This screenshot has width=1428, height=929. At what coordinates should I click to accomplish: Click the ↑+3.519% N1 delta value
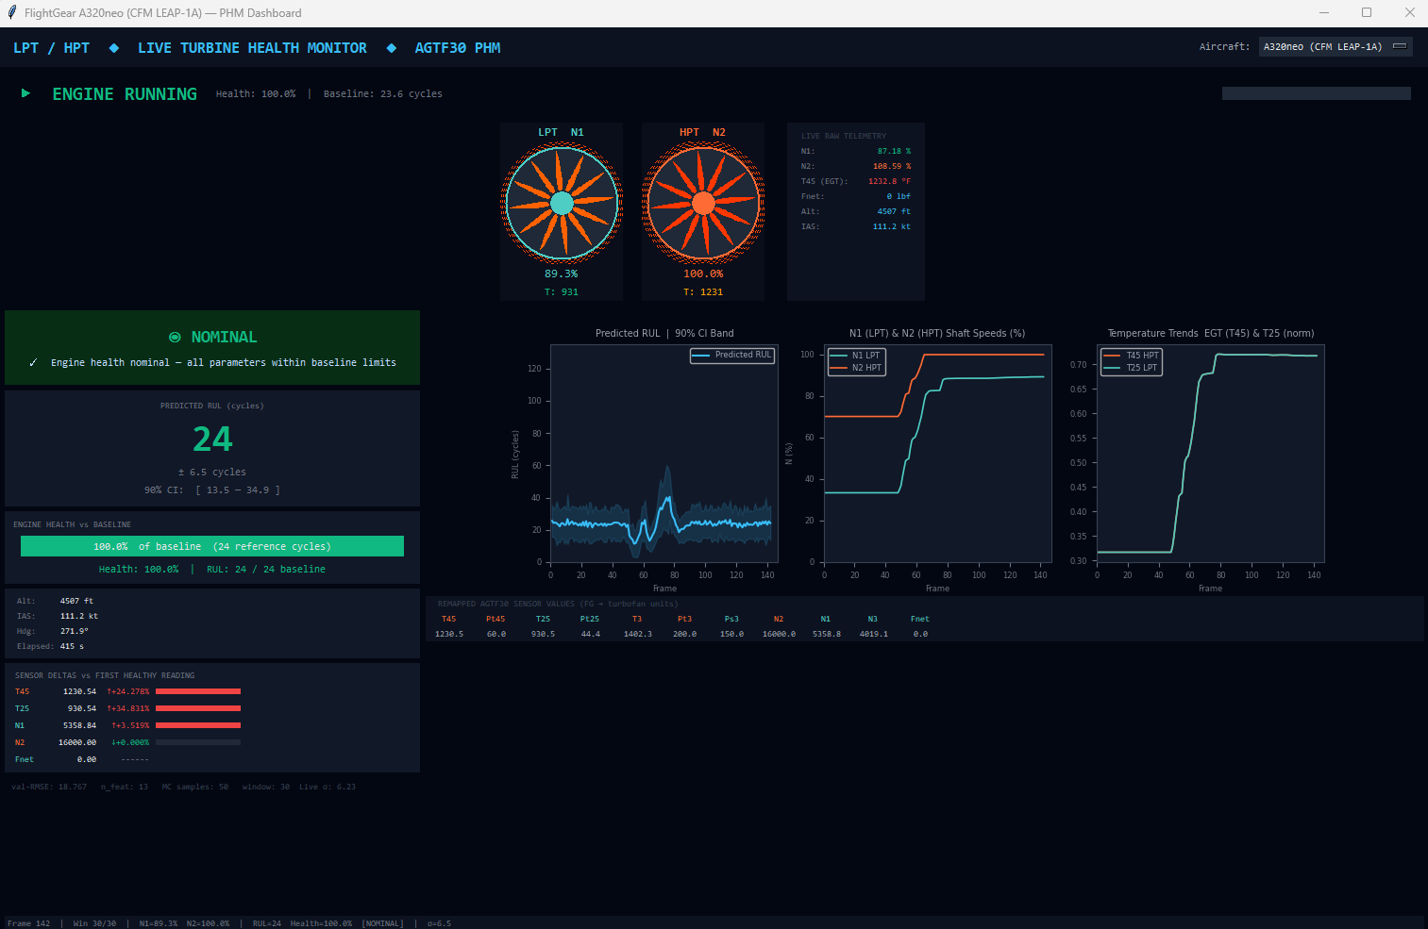click(x=130, y=725)
